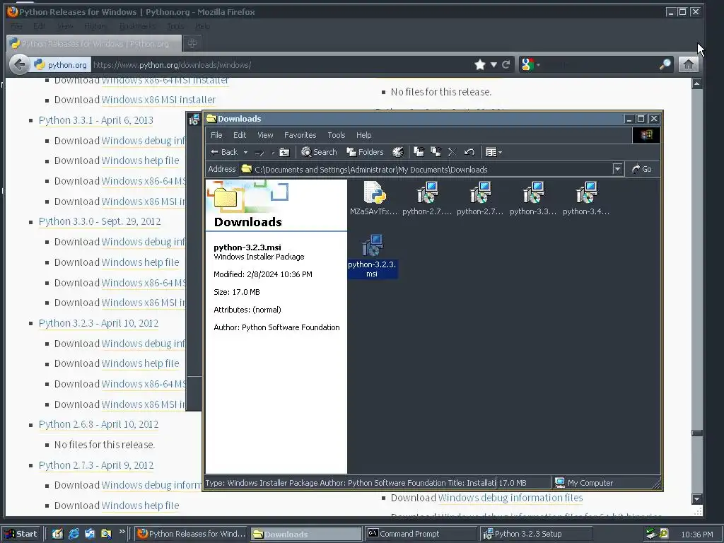724x543 pixels.
Task: Click the Copy To toolbar icon
Action: [x=436, y=152]
